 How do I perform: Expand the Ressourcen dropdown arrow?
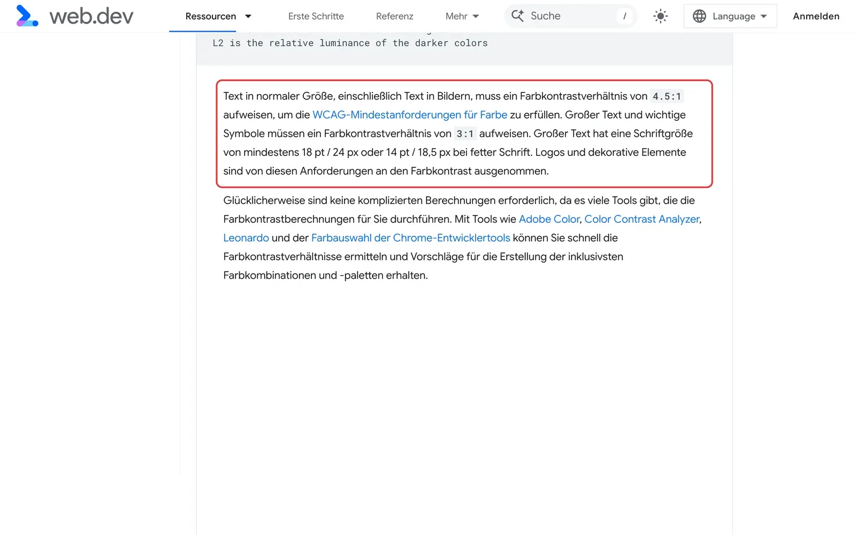tap(248, 17)
